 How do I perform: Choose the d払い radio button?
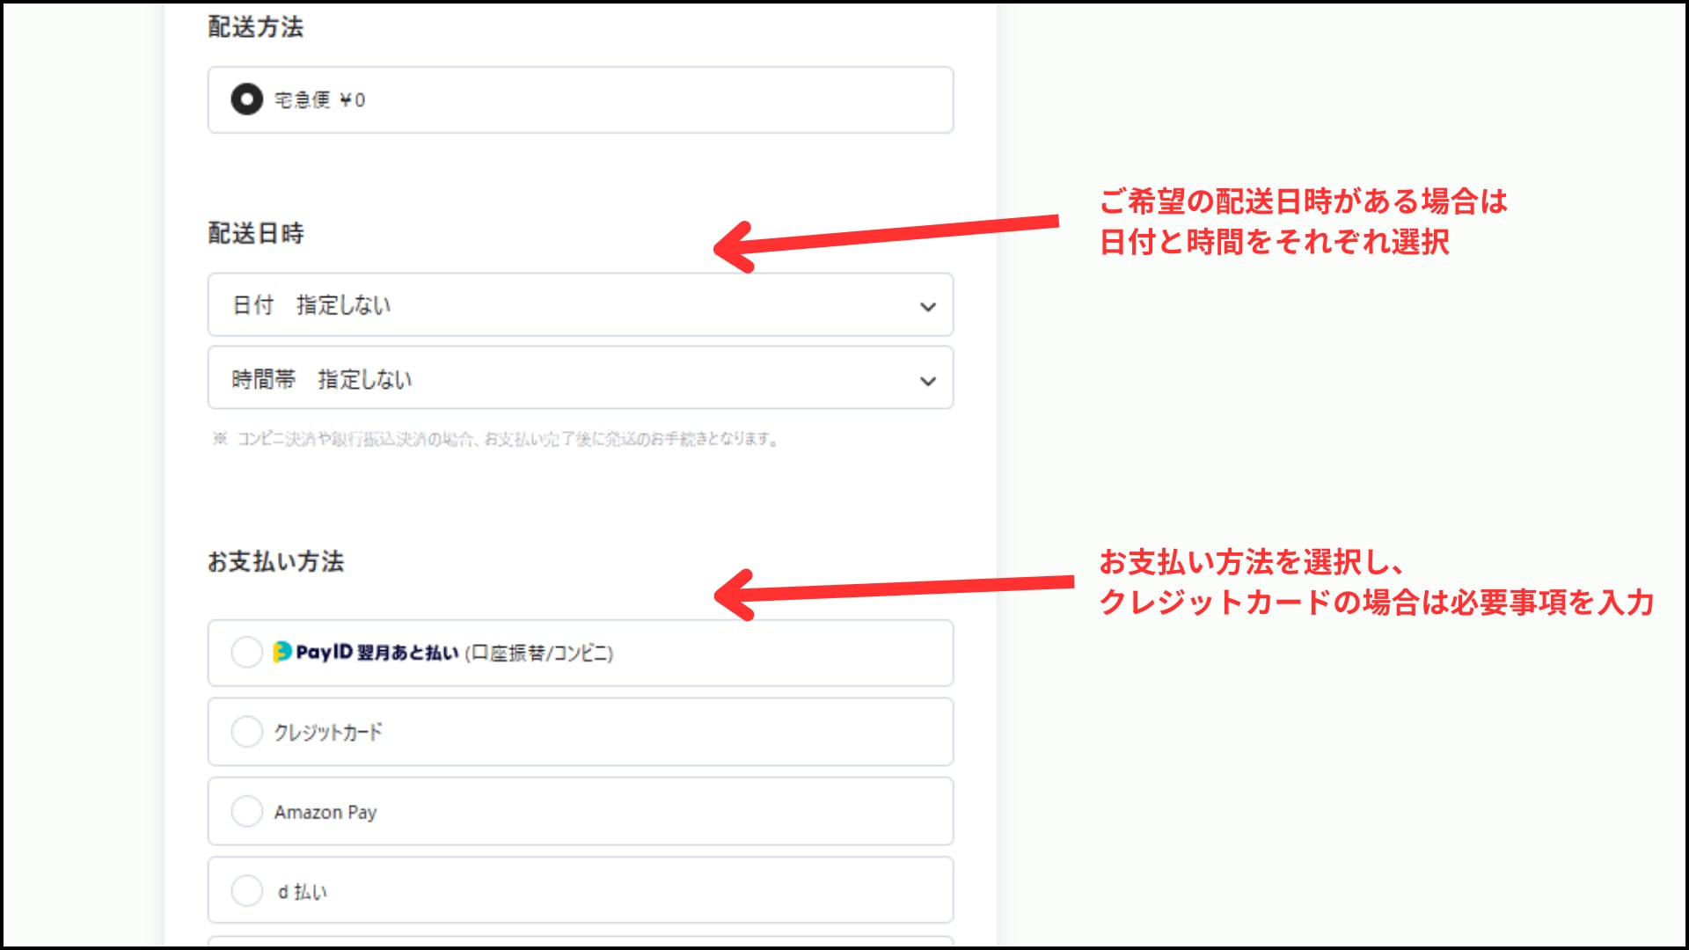[246, 890]
